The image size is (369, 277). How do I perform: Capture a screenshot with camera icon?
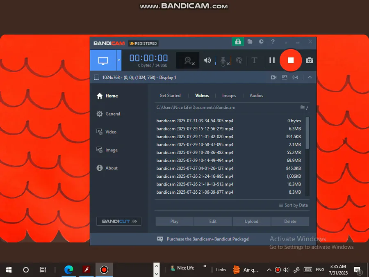tap(309, 60)
